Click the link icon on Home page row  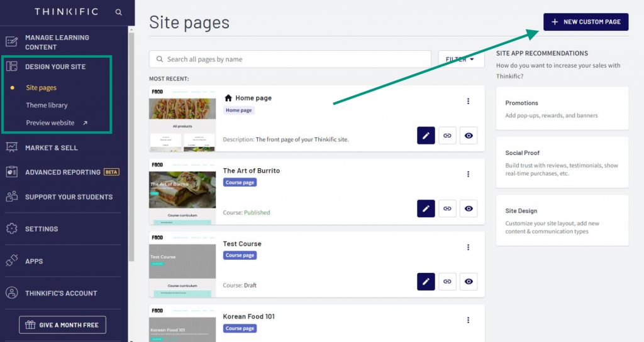tap(447, 136)
